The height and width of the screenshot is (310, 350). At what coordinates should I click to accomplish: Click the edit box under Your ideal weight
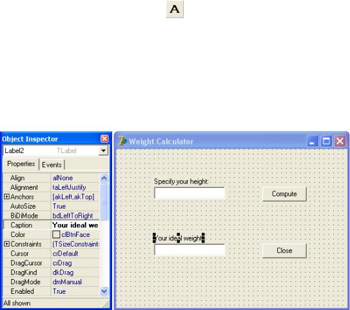click(190, 249)
